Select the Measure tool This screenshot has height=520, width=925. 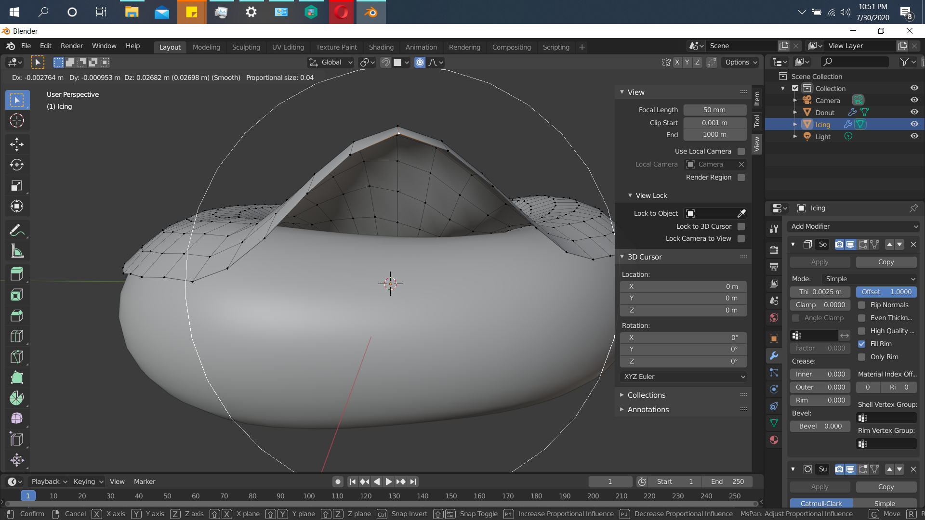point(17,250)
